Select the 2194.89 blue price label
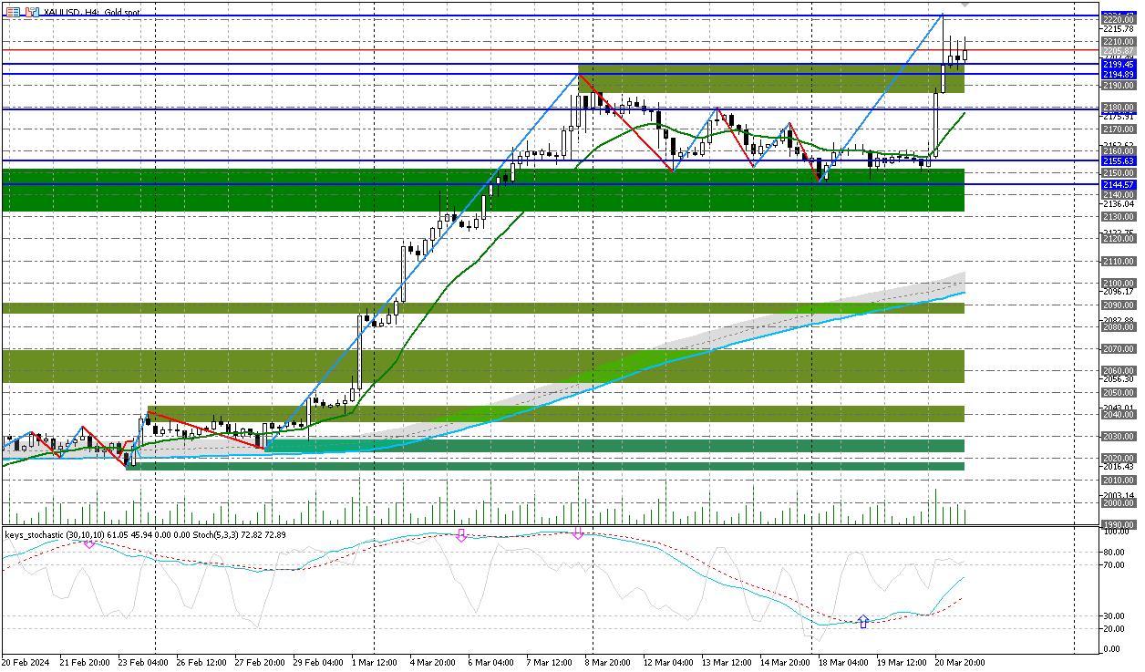Screen dimensions: 1145x672 tap(1118, 74)
